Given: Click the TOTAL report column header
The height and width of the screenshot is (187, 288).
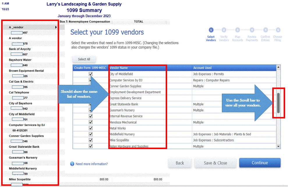Looking at the screenshot, I should tap(139, 22).
